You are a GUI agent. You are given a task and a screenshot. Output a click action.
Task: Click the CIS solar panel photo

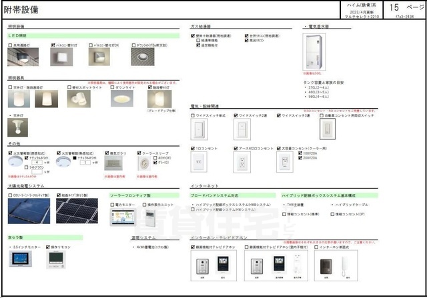[29, 211]
